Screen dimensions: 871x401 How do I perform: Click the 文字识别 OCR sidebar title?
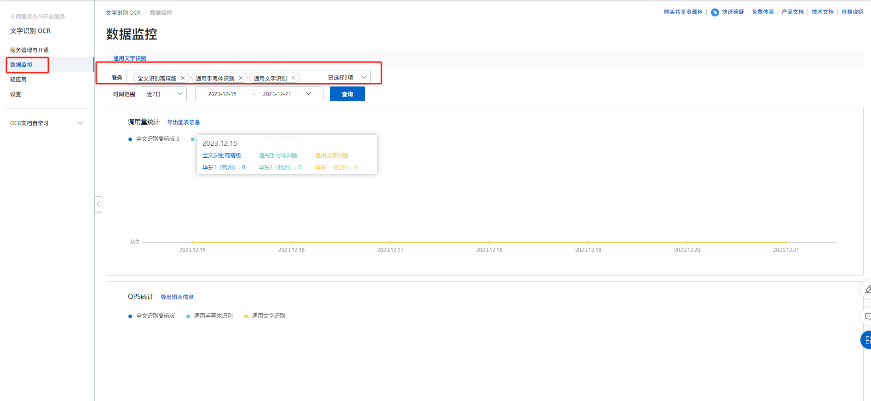(30, 31)
